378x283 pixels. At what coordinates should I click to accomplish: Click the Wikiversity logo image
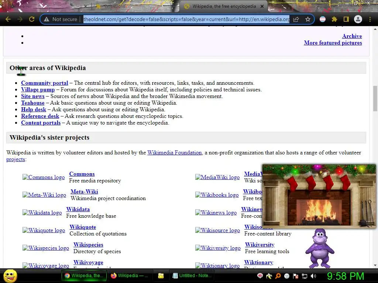[x=218, y=248]
